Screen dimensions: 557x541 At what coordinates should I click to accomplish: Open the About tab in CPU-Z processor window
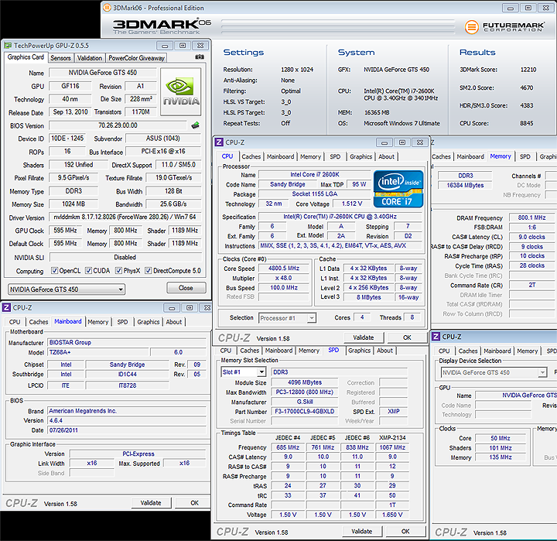386,156
